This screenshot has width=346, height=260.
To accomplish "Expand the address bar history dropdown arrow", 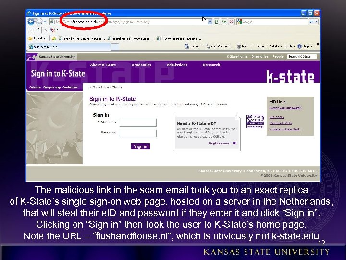I will pos(210,22).
